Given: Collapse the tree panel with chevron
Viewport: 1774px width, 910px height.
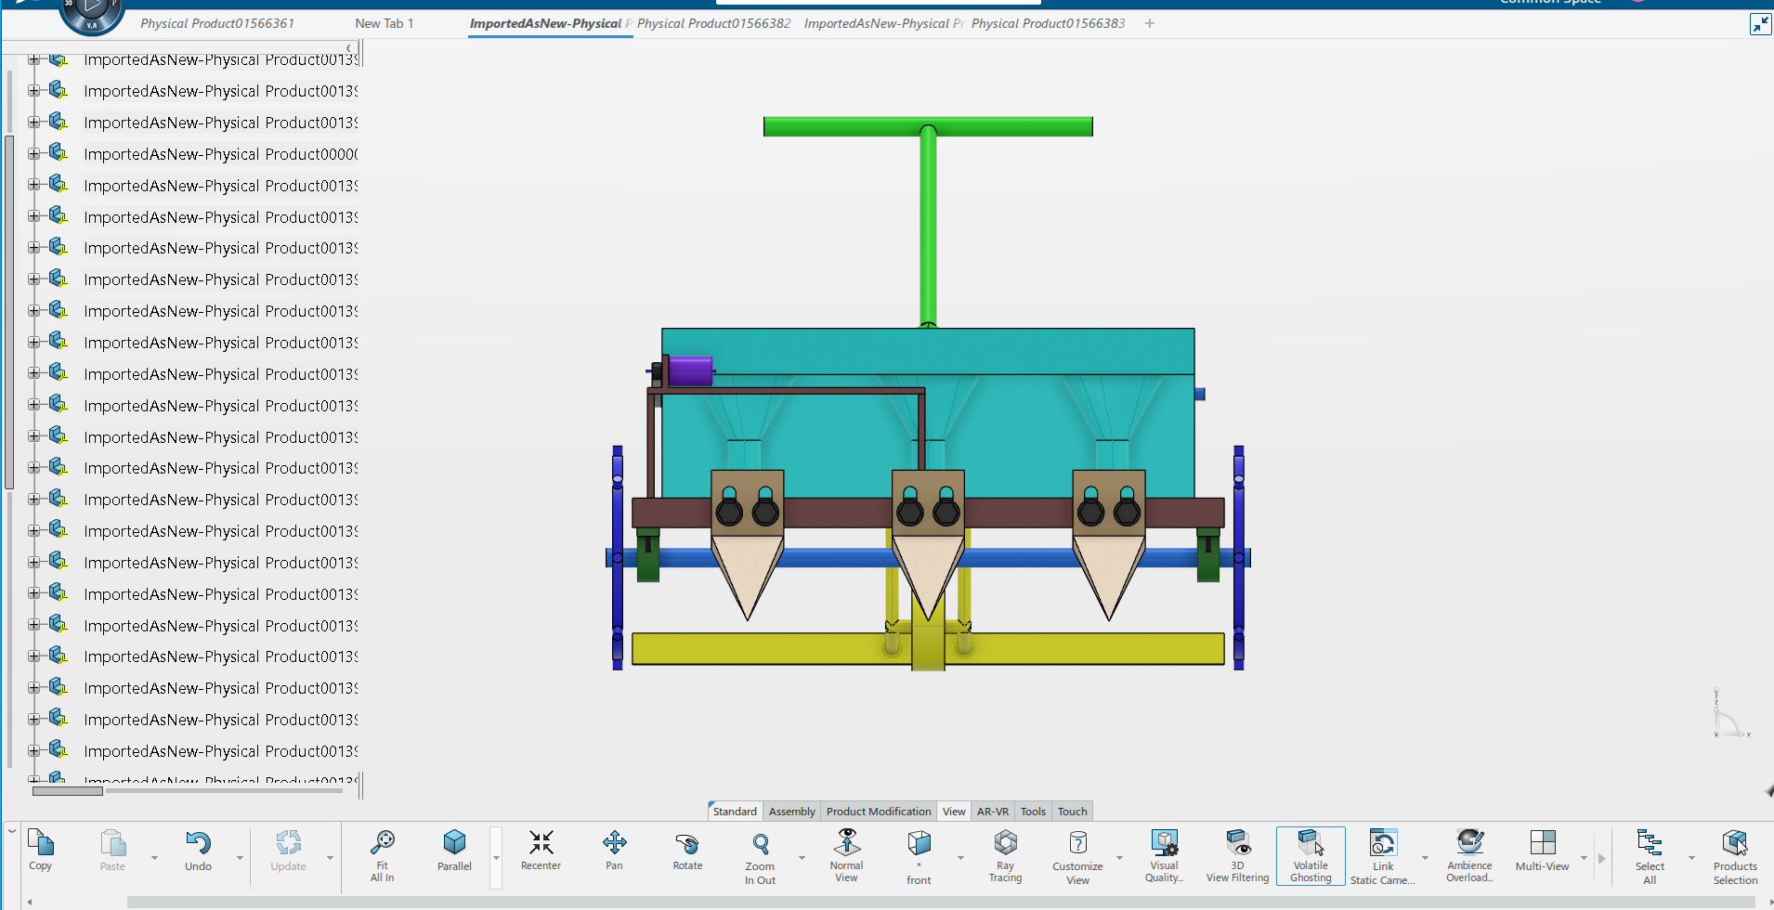Looking at the screenshot, I should coord(348,48).
